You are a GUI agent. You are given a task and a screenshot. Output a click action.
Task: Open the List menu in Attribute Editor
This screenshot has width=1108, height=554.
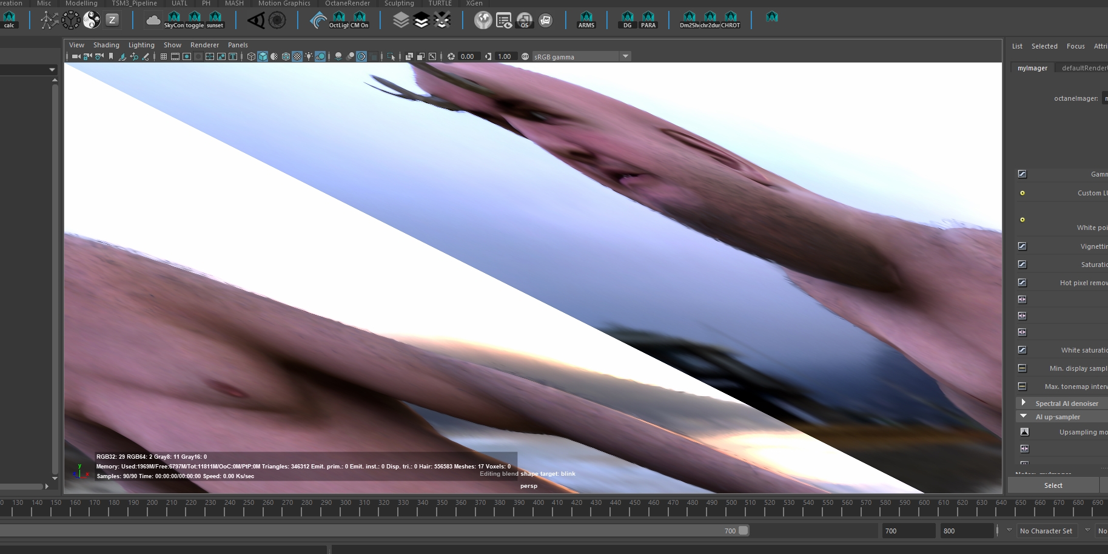(1017, 46)
